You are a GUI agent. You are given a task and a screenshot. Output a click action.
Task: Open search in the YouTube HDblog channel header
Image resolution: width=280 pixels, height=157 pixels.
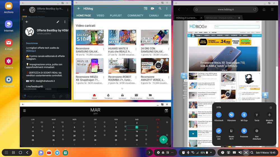point(160,8)
